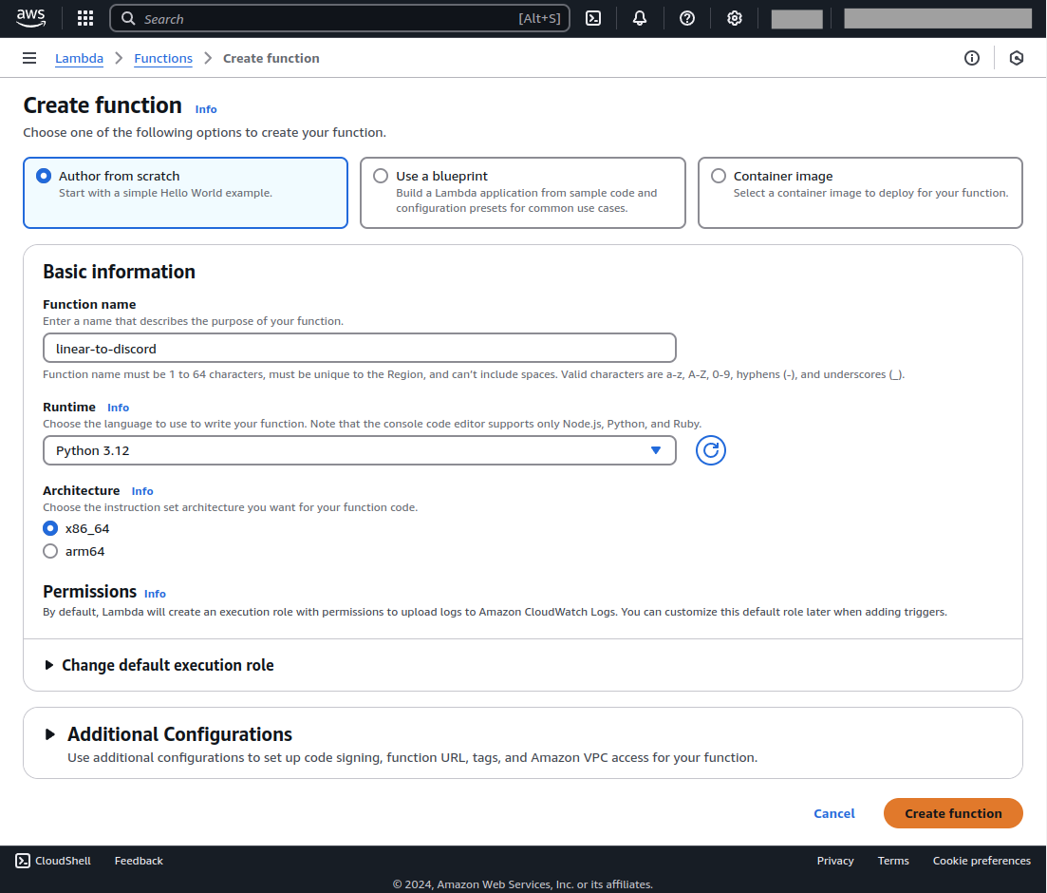Image resolution: width=1047 pixels, height=893 pixels.
Task: Open Cookie preferences
Action: point(982,861)
